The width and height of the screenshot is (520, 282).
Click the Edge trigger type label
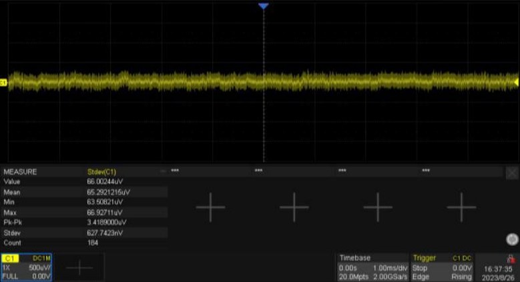tap(421, 277)
